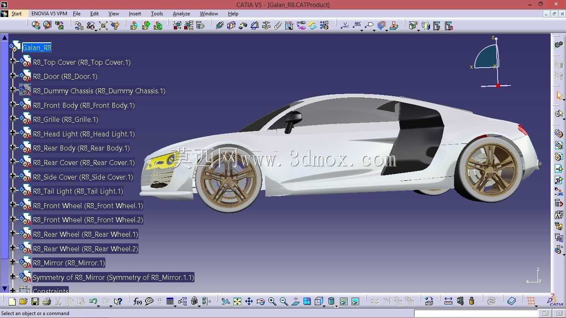Open the ENOVIA V5 VPM menu
Image resolution: width=566 pixels, height=318 pixels.
pyautogui.click(x=49, y=14)
